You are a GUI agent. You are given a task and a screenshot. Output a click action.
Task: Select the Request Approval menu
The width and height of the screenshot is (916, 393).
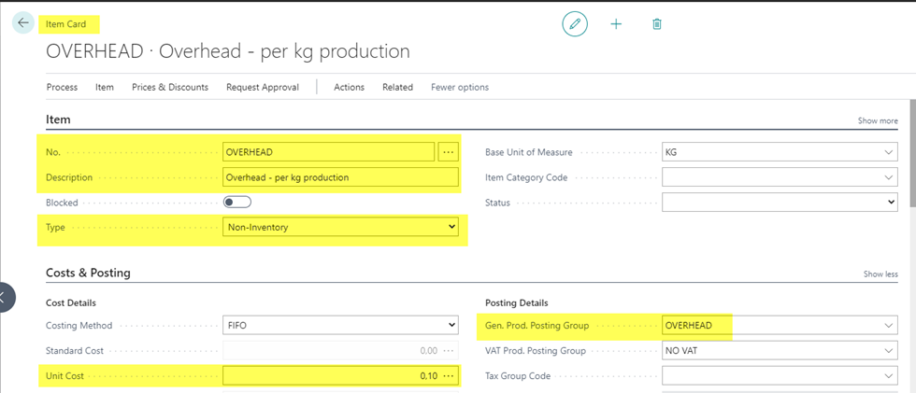click(262, 87)
